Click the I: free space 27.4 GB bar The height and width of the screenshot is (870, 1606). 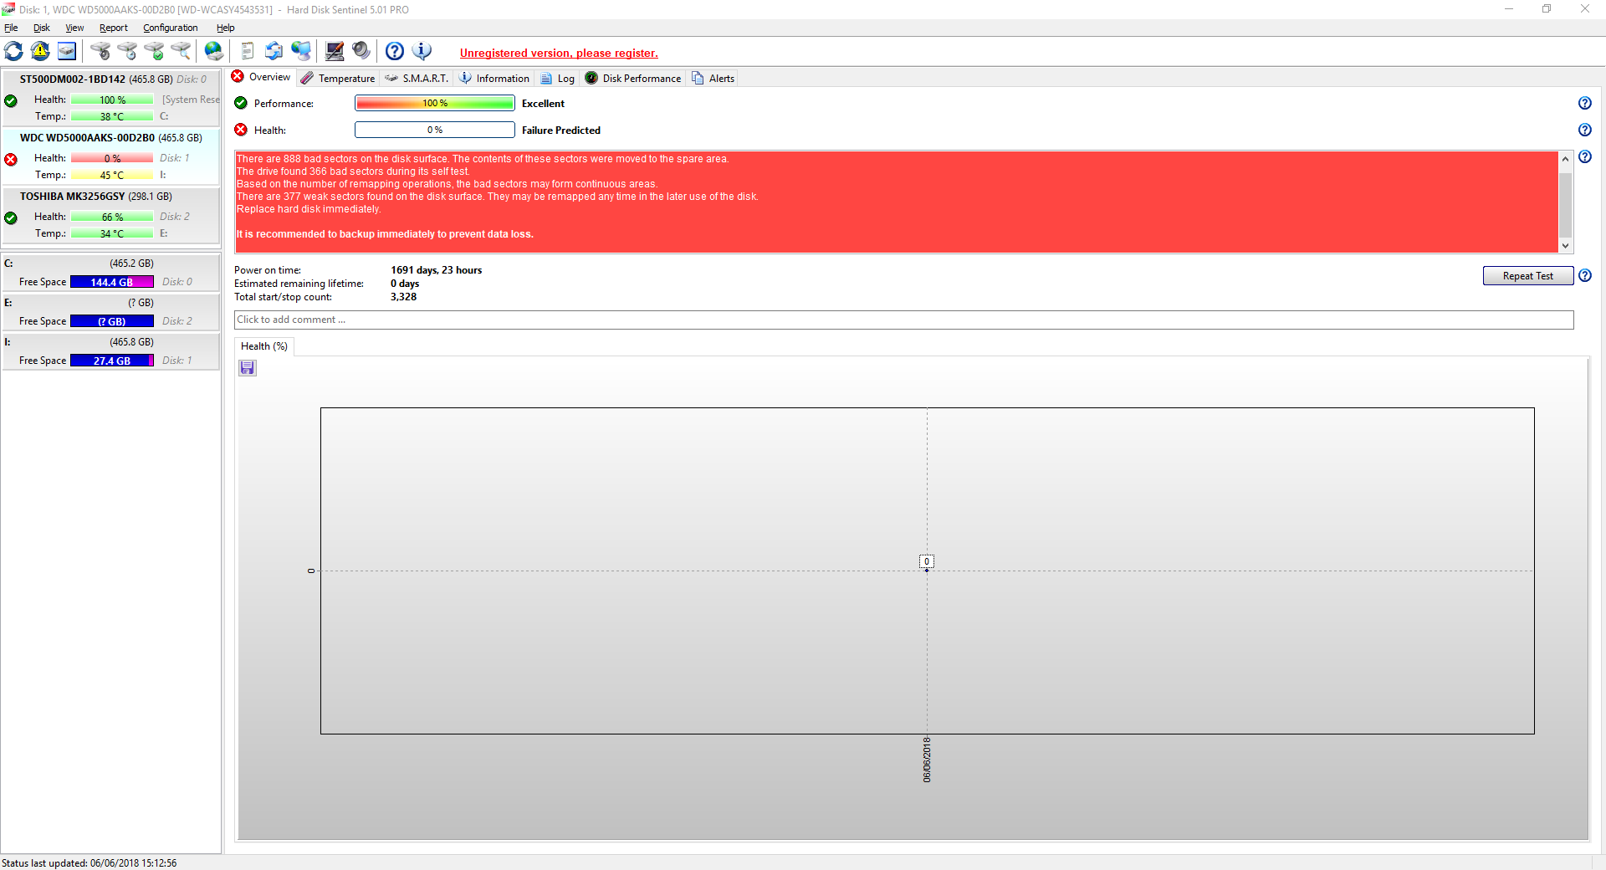point(112,361)
